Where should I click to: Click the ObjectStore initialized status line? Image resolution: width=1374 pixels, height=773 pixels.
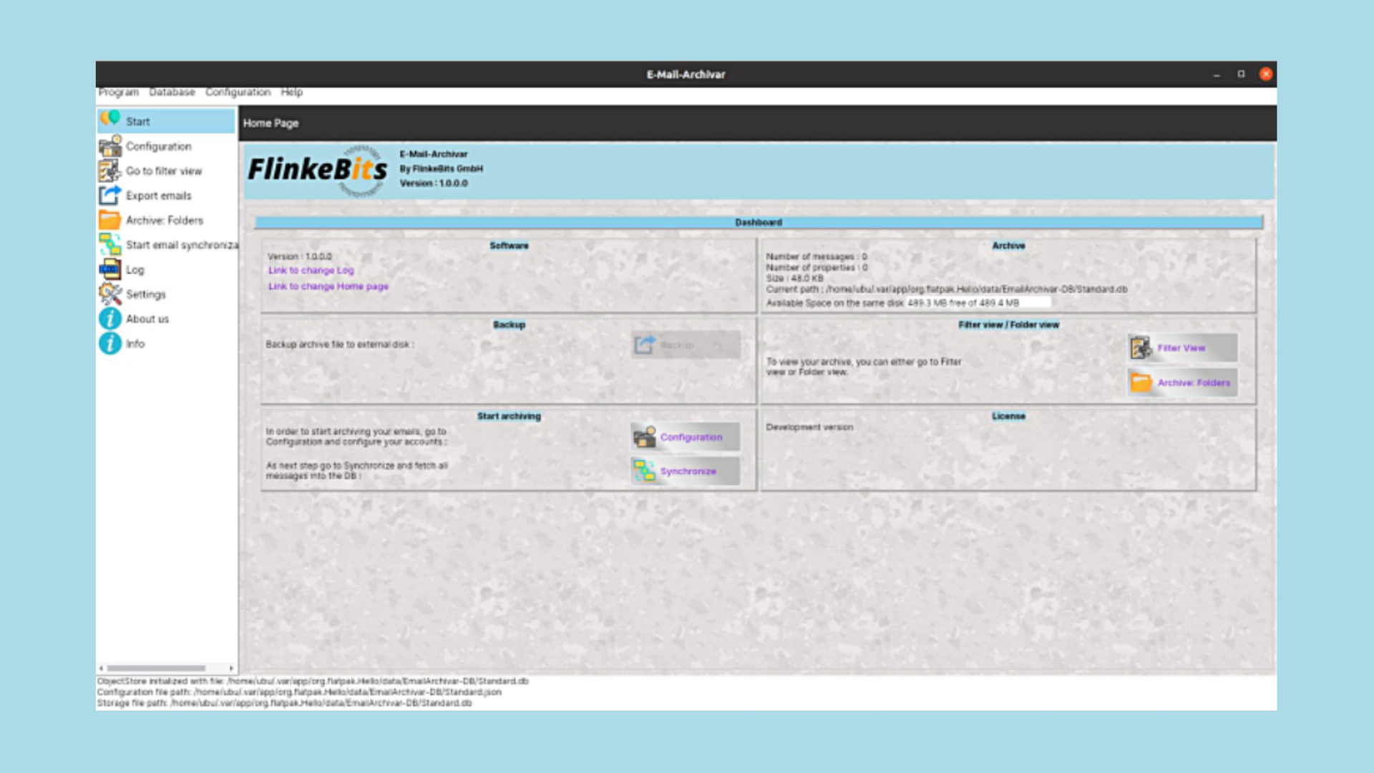(313, 681)
